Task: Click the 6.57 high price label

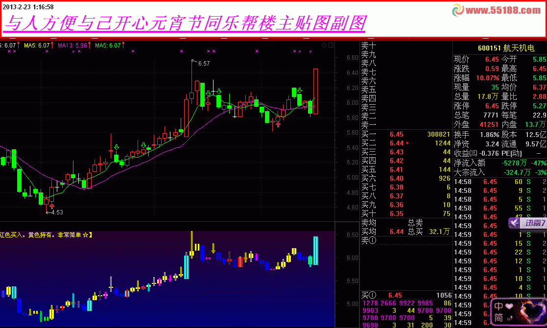Action: [204, 64]
